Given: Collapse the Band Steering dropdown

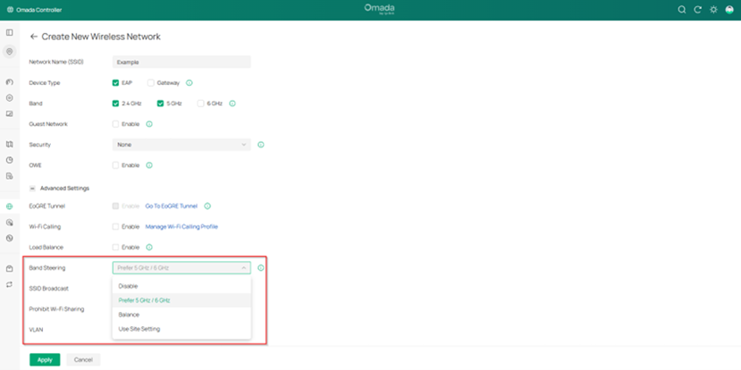Looking at the screenshot, I should click(x=181, y=268).
